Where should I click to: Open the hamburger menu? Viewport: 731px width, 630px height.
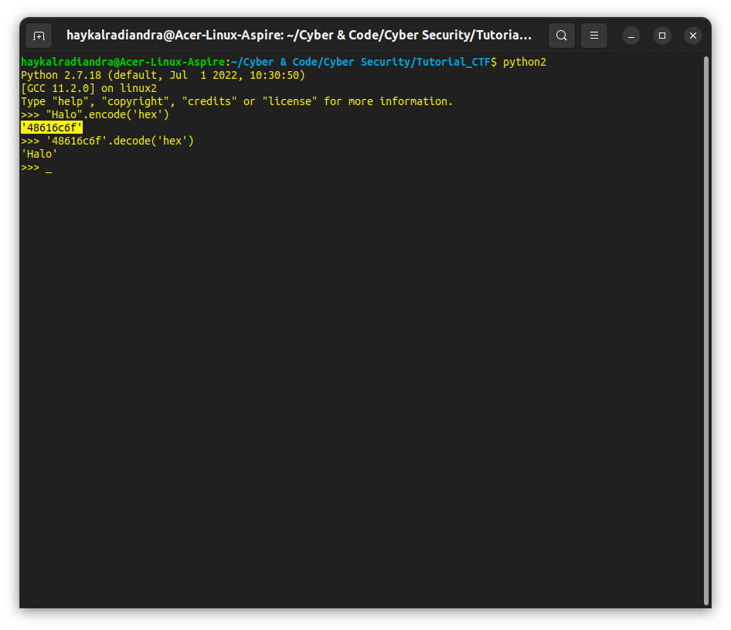point(593,35)
